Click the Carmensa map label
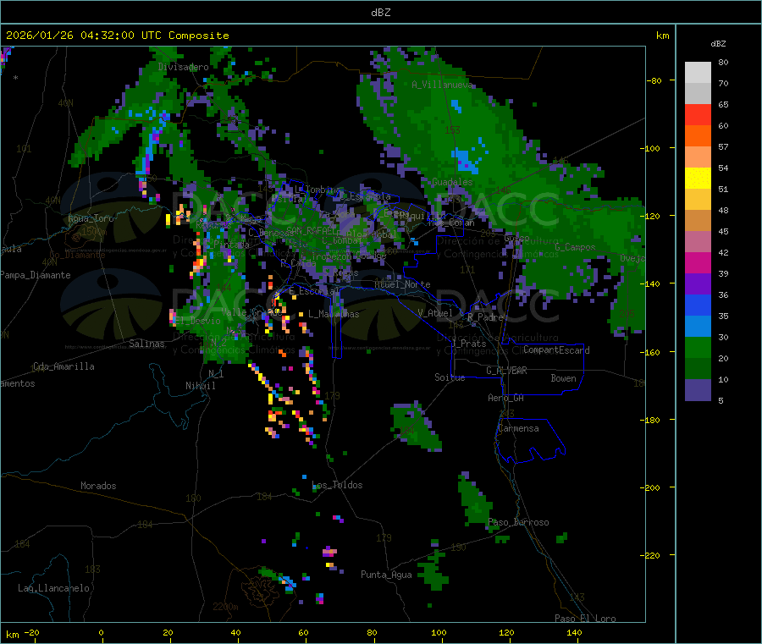This screenshot has height=644, width=762. (518, 428)
